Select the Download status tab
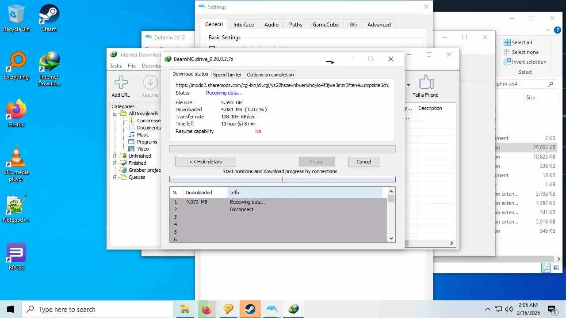This screenshot has width=566, height=318. [x=190, y=74]
